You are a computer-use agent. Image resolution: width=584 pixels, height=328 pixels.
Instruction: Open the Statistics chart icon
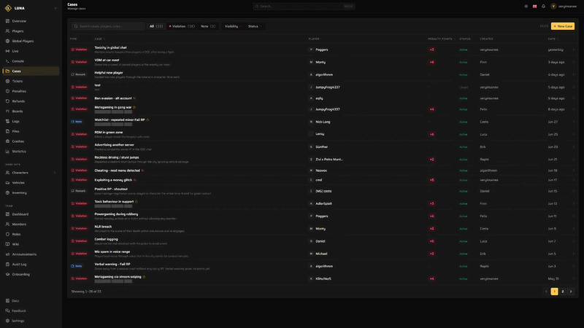point(7,152)
